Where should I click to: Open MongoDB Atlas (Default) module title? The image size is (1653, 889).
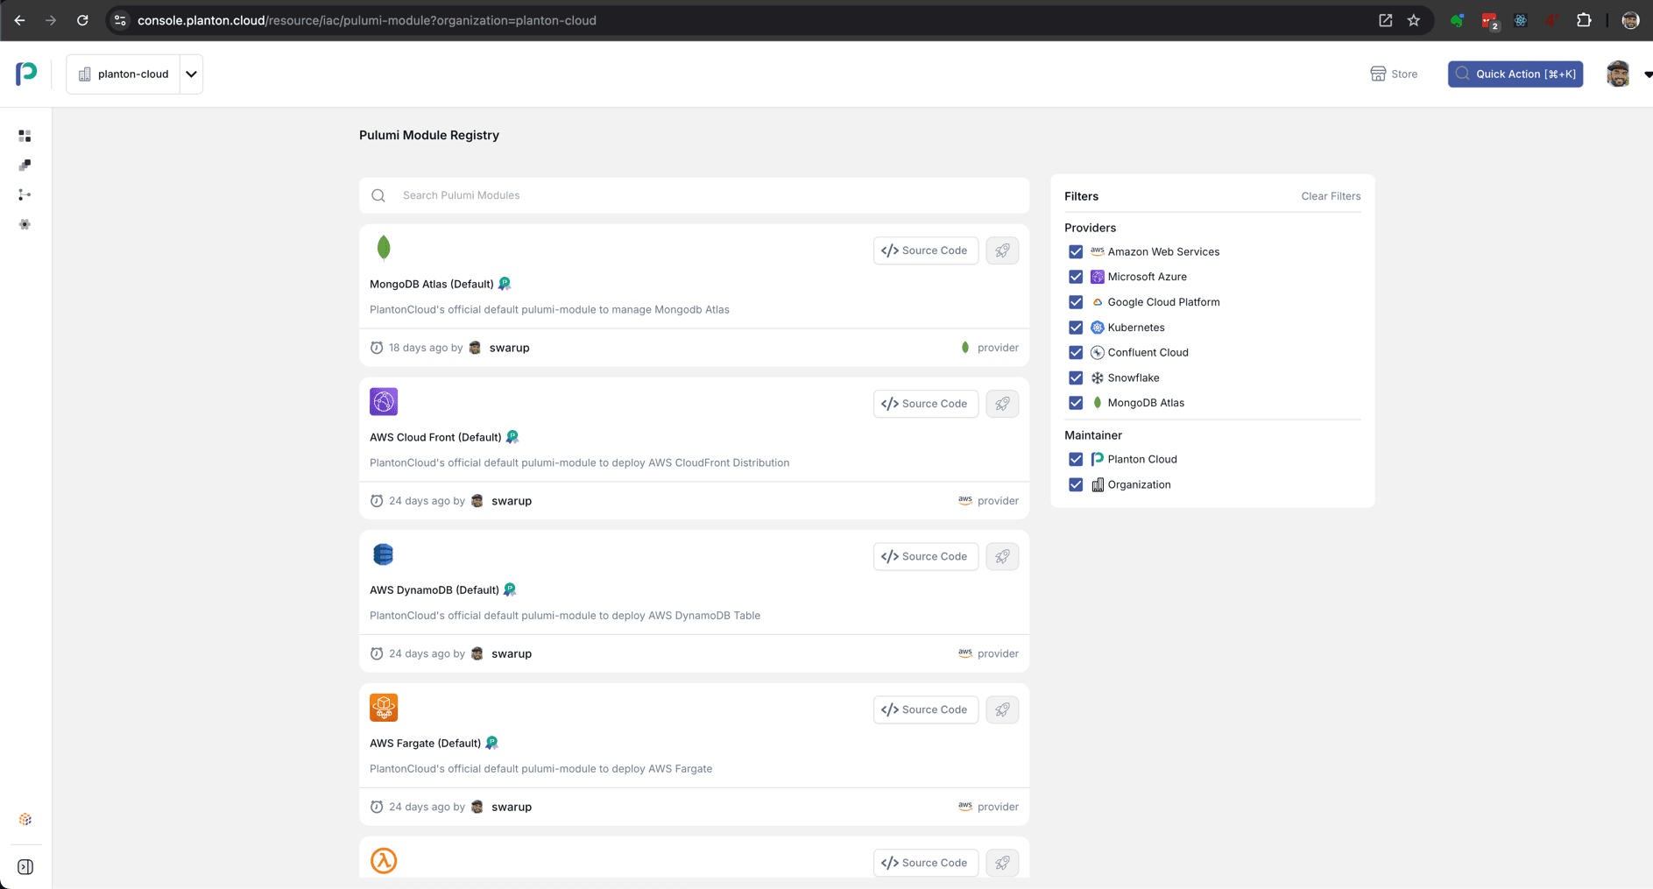[432, 284]
